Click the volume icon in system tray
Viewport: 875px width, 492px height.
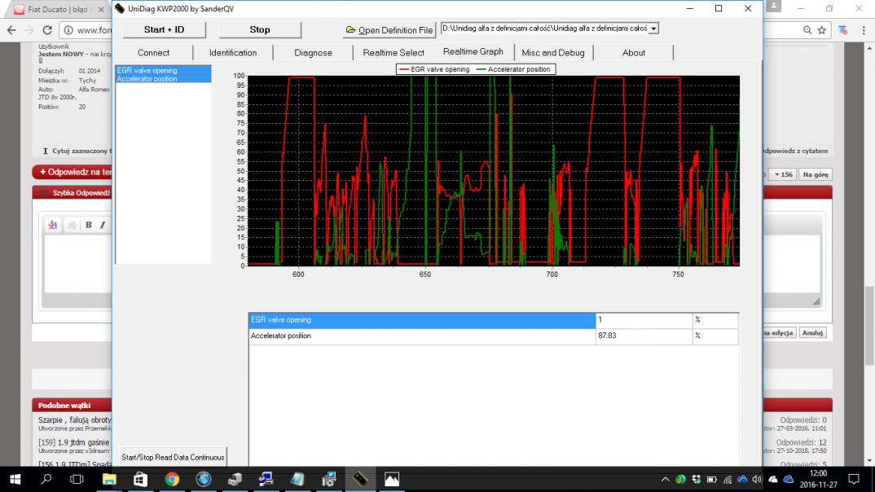pyautogui.click(x=758, y=480)
